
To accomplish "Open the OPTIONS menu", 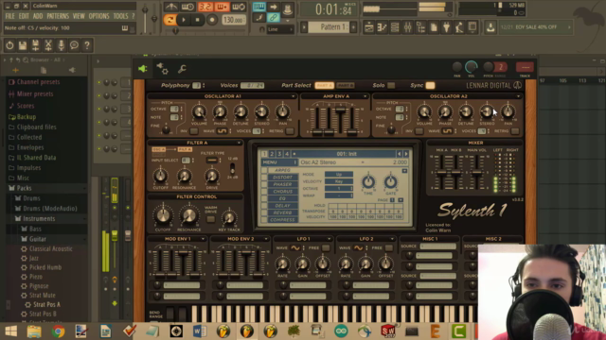I will coord(98,16).
